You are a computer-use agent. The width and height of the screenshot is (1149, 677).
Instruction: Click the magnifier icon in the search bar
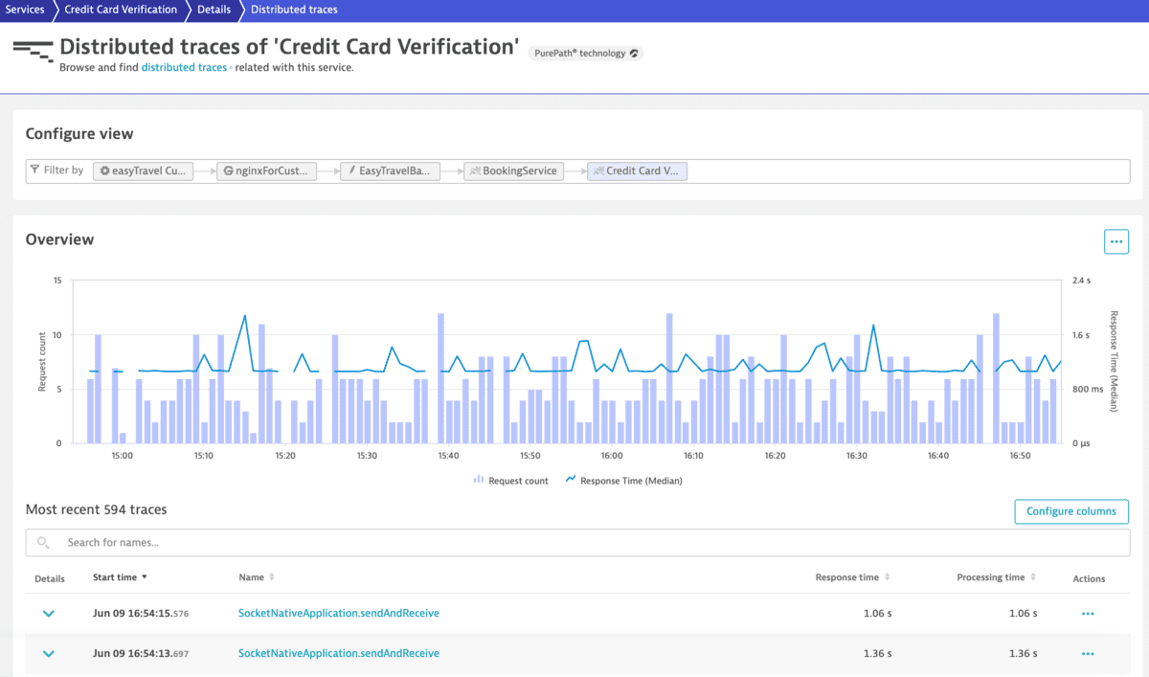tap(42, 542)
